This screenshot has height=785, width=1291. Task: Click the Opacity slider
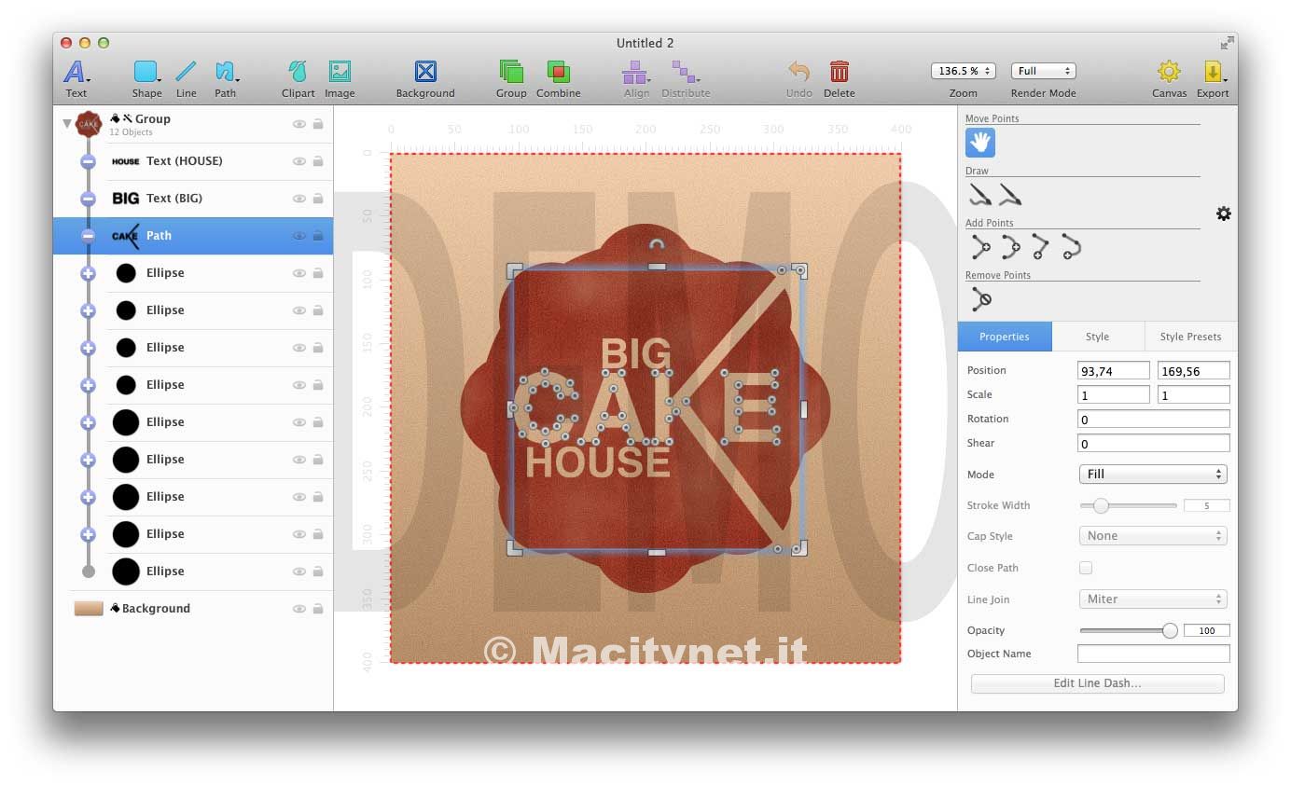pyautogui.click(x=1129, y=630)
